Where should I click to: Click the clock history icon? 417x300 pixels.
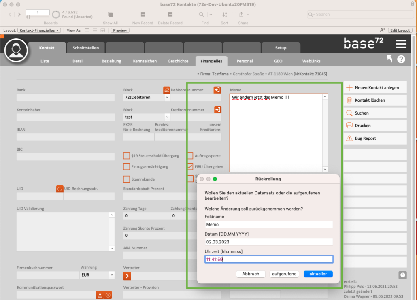pyautogui.click(x=403, y=275)
